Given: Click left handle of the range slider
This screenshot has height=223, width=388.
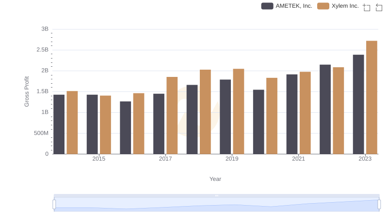Looking at the screenshot, I should (54, 205).
